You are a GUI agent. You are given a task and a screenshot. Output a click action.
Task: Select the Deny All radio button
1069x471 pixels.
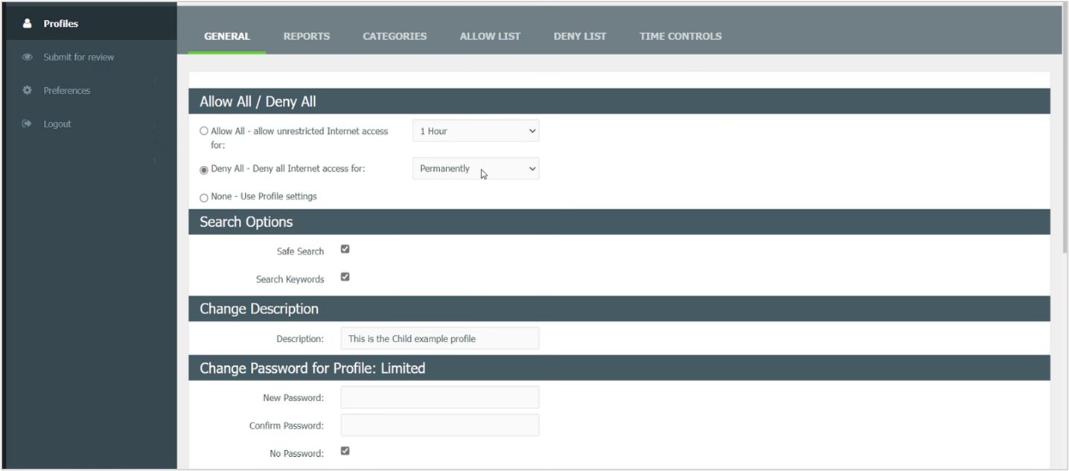204,170
